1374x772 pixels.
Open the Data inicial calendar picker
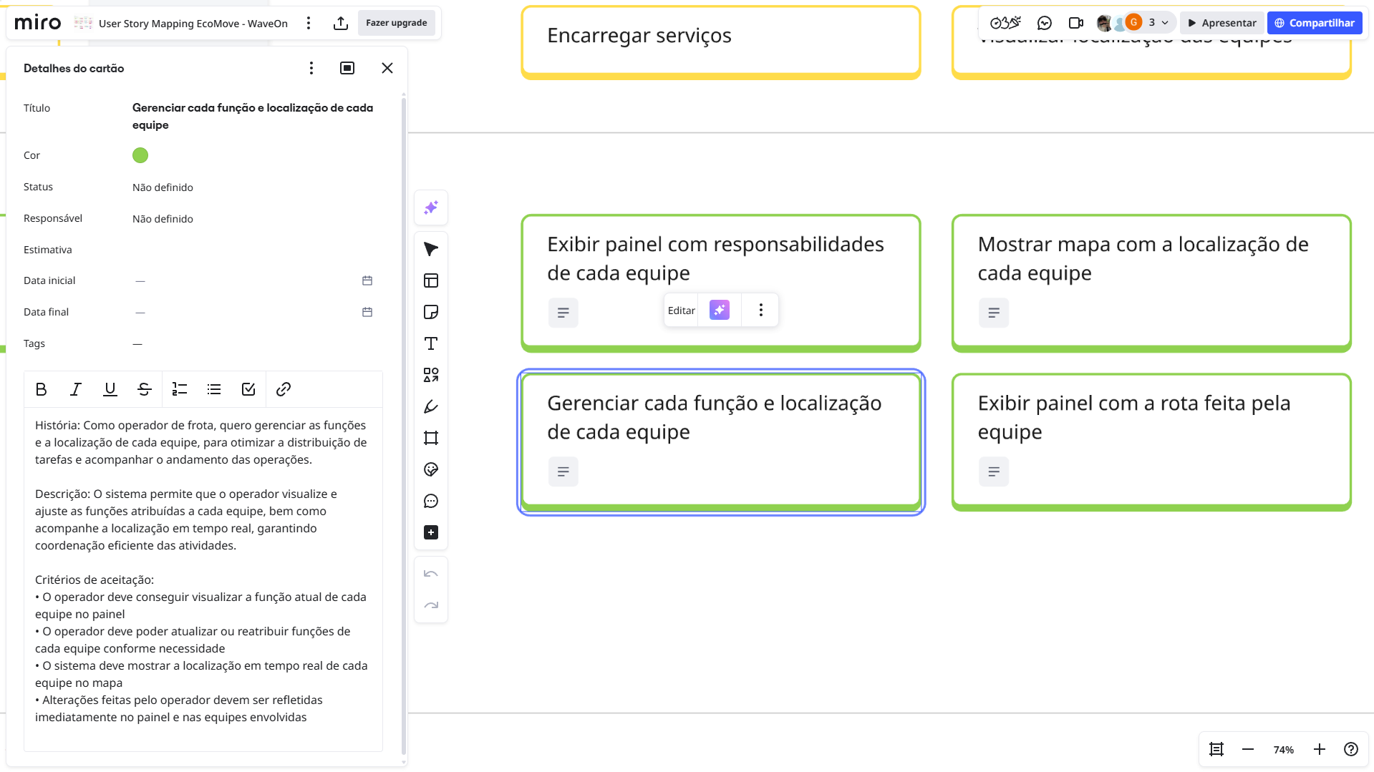(x=367, y=280)
